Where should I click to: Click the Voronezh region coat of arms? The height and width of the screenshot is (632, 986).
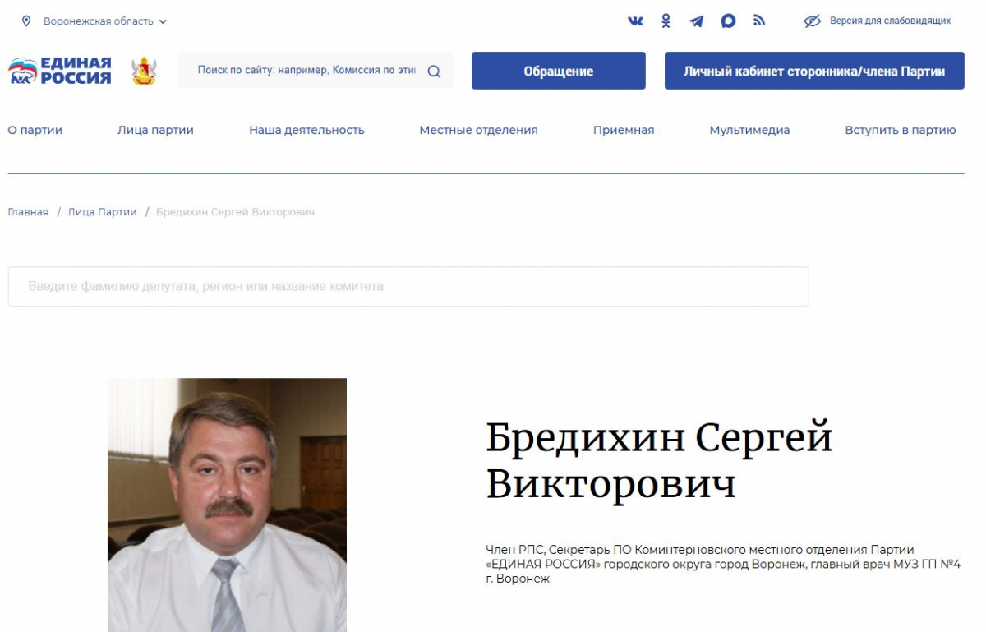(144, 72)
